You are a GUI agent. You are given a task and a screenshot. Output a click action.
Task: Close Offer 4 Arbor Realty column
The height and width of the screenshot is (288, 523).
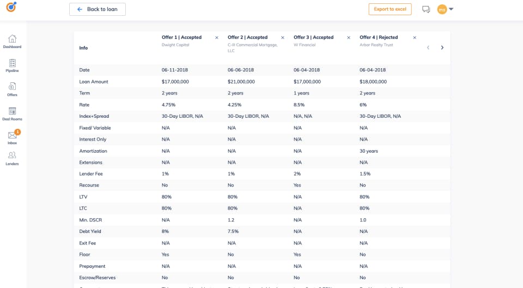415,38
